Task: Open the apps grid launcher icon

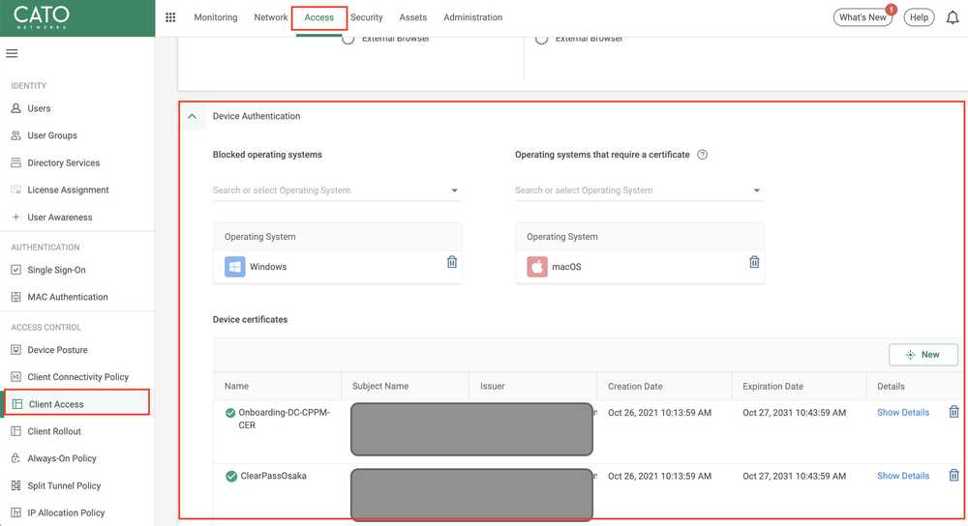Action: 170,17
